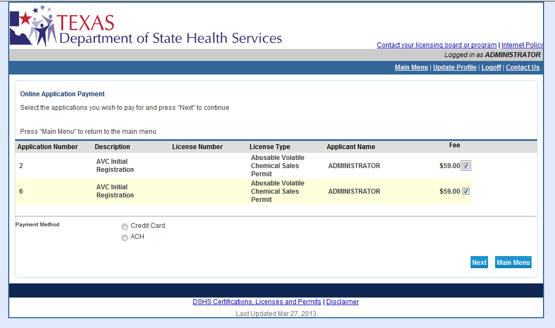Open the Contact Us navigation link
Screen dimensions: 555x328
tap(522, 67)
